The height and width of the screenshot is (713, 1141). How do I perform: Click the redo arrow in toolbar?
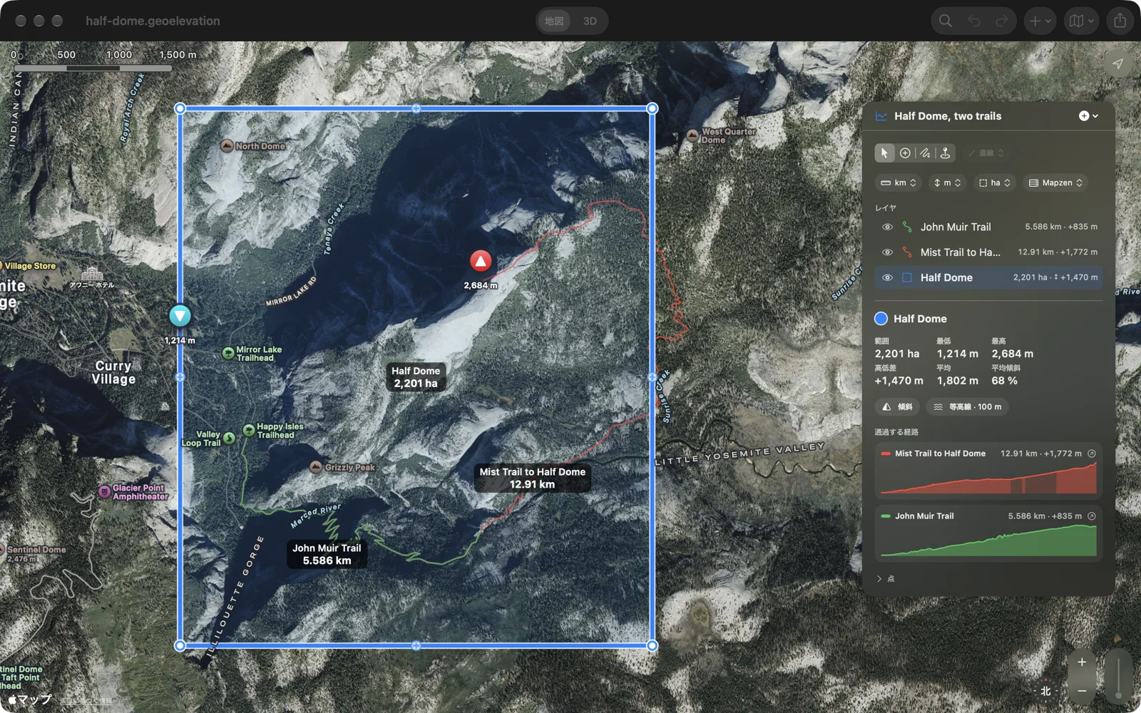(1002, 21)
